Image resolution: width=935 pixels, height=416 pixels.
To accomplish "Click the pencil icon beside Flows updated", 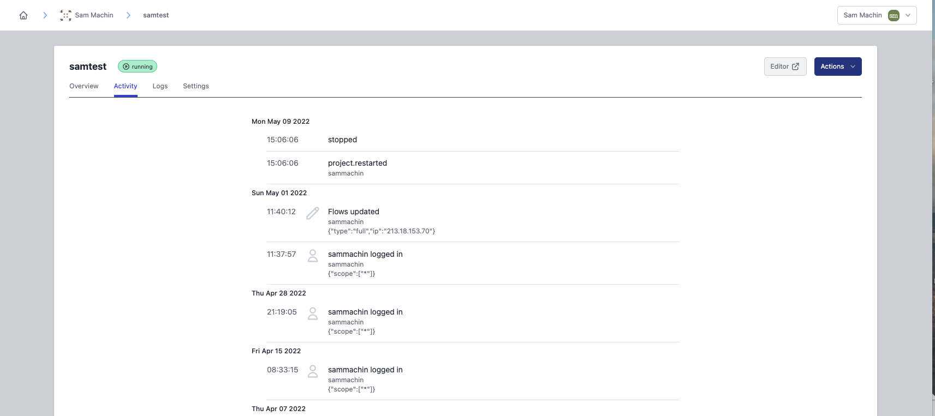I will coord(313,213).
